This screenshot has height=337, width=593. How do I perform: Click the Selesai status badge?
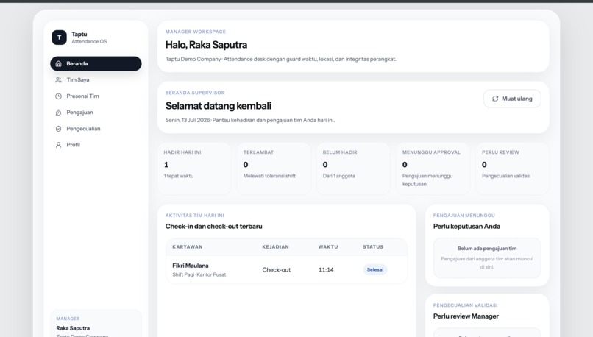pos(374,270)
